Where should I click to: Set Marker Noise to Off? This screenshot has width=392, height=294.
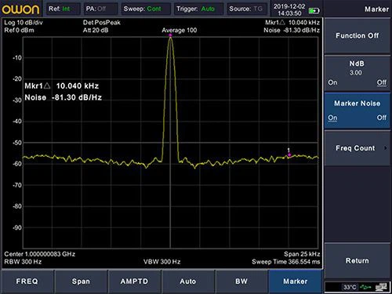click(x=382, y=118)
